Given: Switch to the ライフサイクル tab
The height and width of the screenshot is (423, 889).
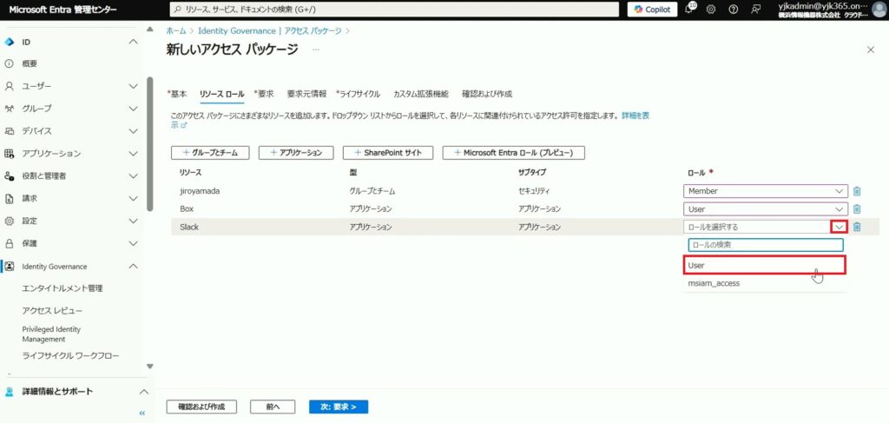Looking at the screenshot, I should (358, 94).
